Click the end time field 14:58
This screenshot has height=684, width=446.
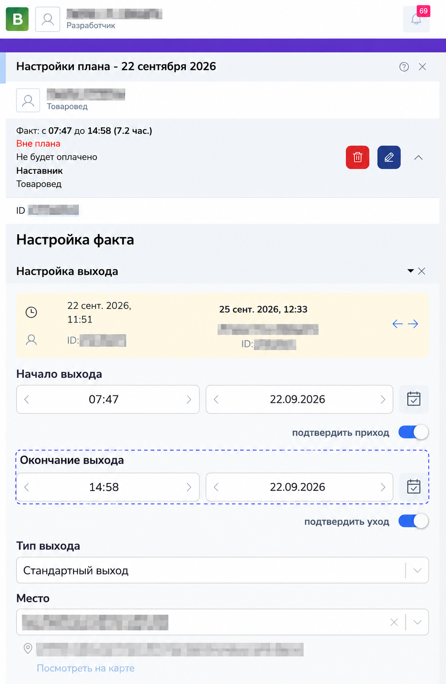tap(108, 487)
